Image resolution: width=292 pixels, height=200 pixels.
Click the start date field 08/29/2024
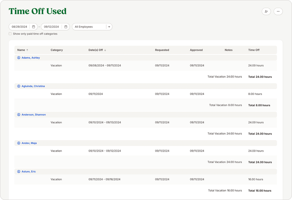(23, 27)
